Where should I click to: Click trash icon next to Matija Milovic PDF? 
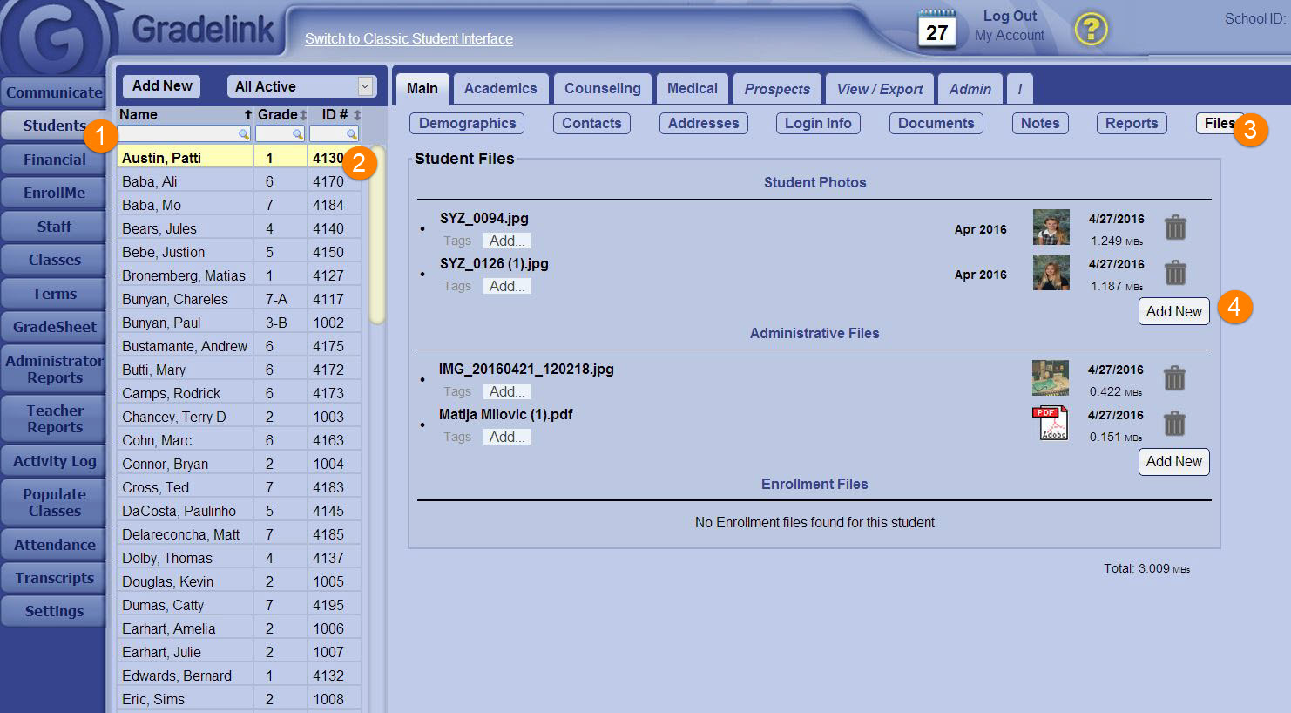(1174, 424)
